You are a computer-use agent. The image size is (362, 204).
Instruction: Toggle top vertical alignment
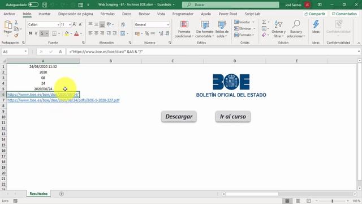90,24
